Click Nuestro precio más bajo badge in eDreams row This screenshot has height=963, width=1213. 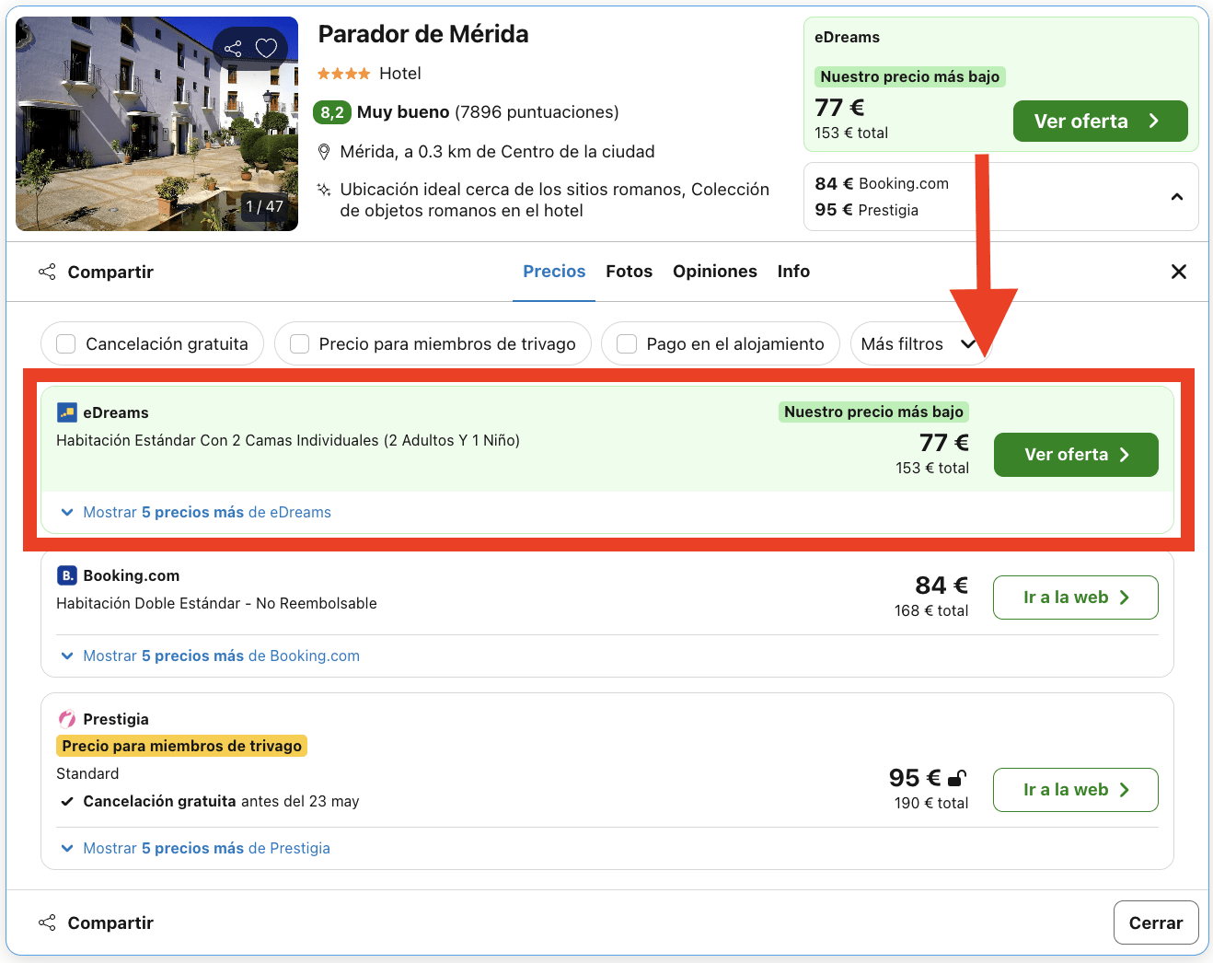[873, 412]
